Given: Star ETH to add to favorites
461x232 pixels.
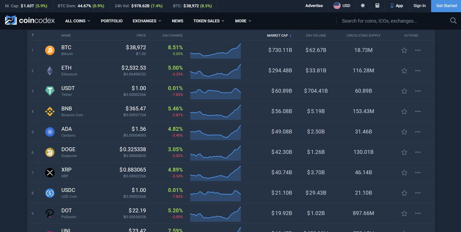Looking at the screenshot, I should click(x=404, y=71).
